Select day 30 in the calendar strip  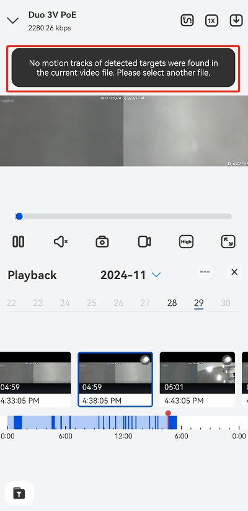tap(226, 303)
